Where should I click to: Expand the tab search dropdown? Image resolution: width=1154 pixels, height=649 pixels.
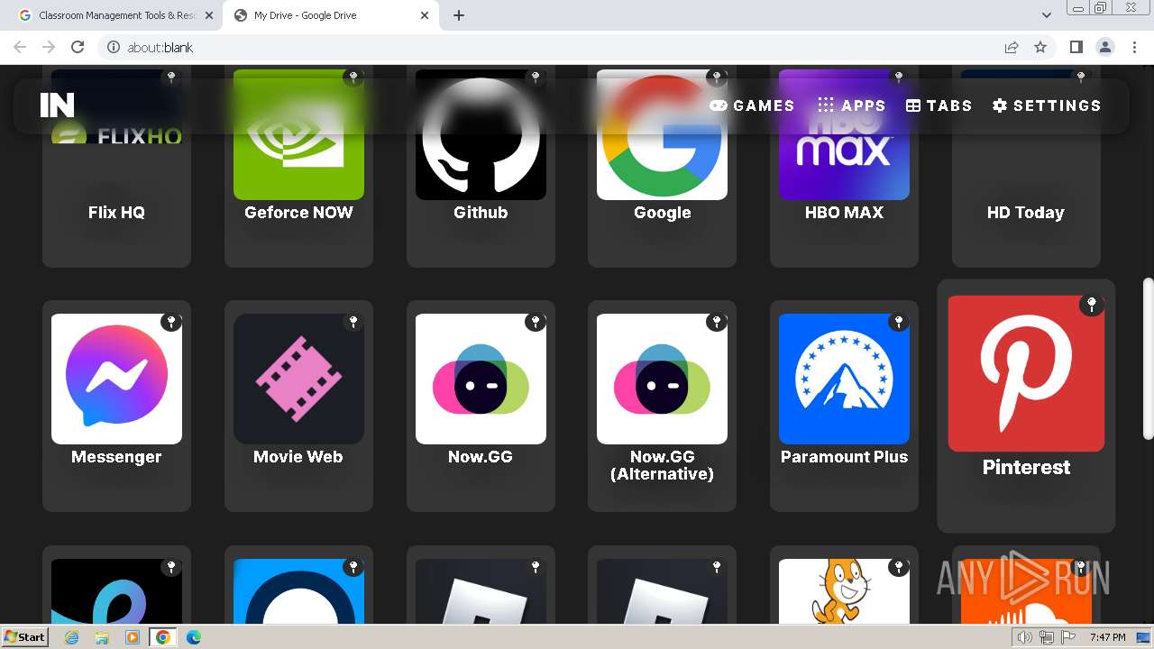coord(1046,15)
